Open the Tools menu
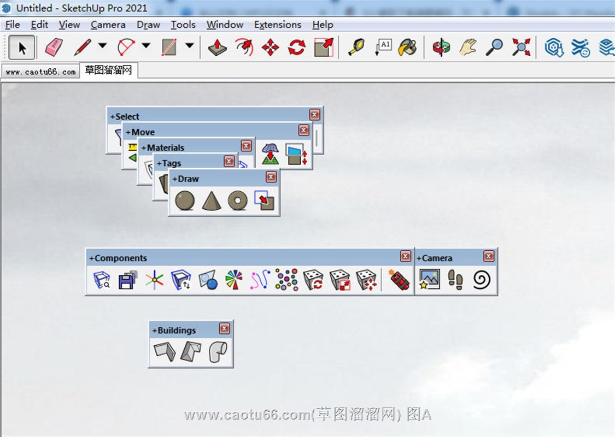The height and width of the screenshot is (437, 615). click(x=183, y=25)
